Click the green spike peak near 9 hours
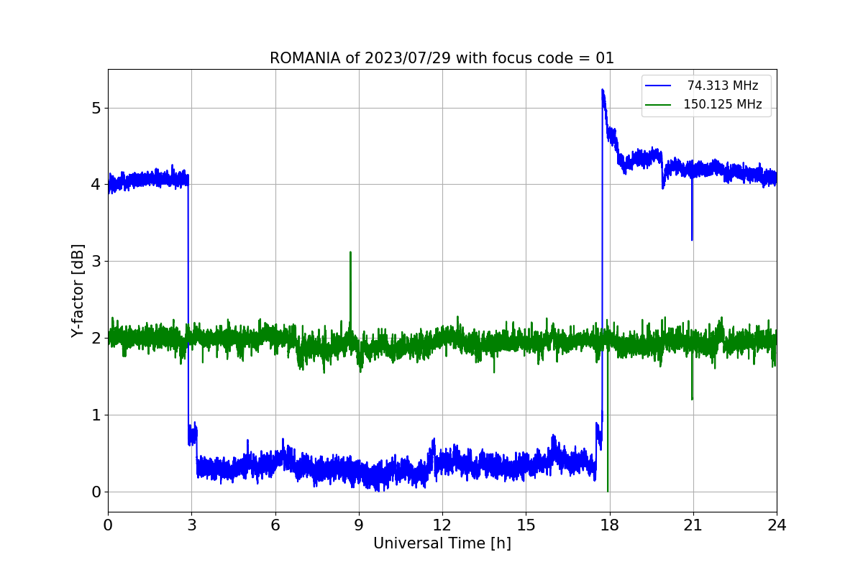The width and height of the screenshot is (863, 575). pos(350,253)
